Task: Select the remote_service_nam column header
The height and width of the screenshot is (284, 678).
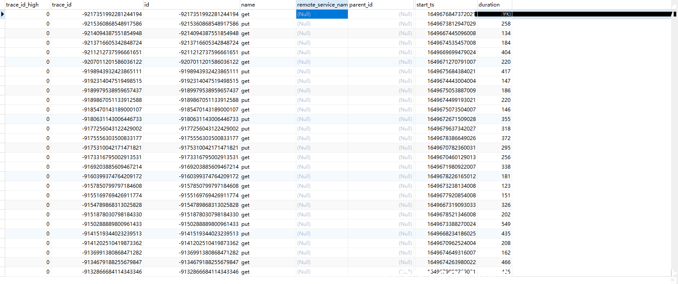Action: [x=322, y=5]
